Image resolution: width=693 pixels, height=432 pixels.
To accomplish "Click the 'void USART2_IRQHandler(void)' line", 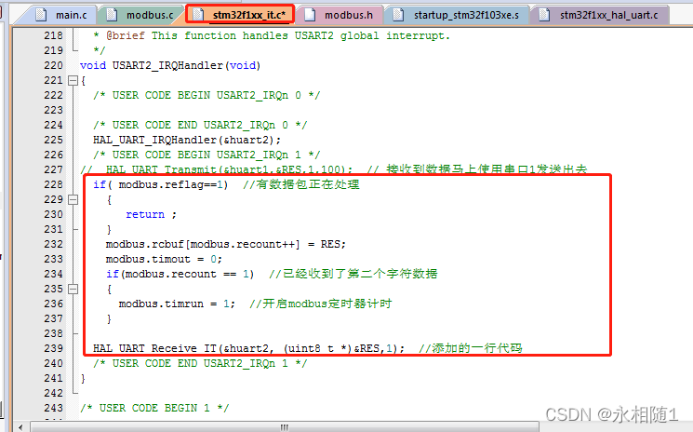I will tap(170, 66).
